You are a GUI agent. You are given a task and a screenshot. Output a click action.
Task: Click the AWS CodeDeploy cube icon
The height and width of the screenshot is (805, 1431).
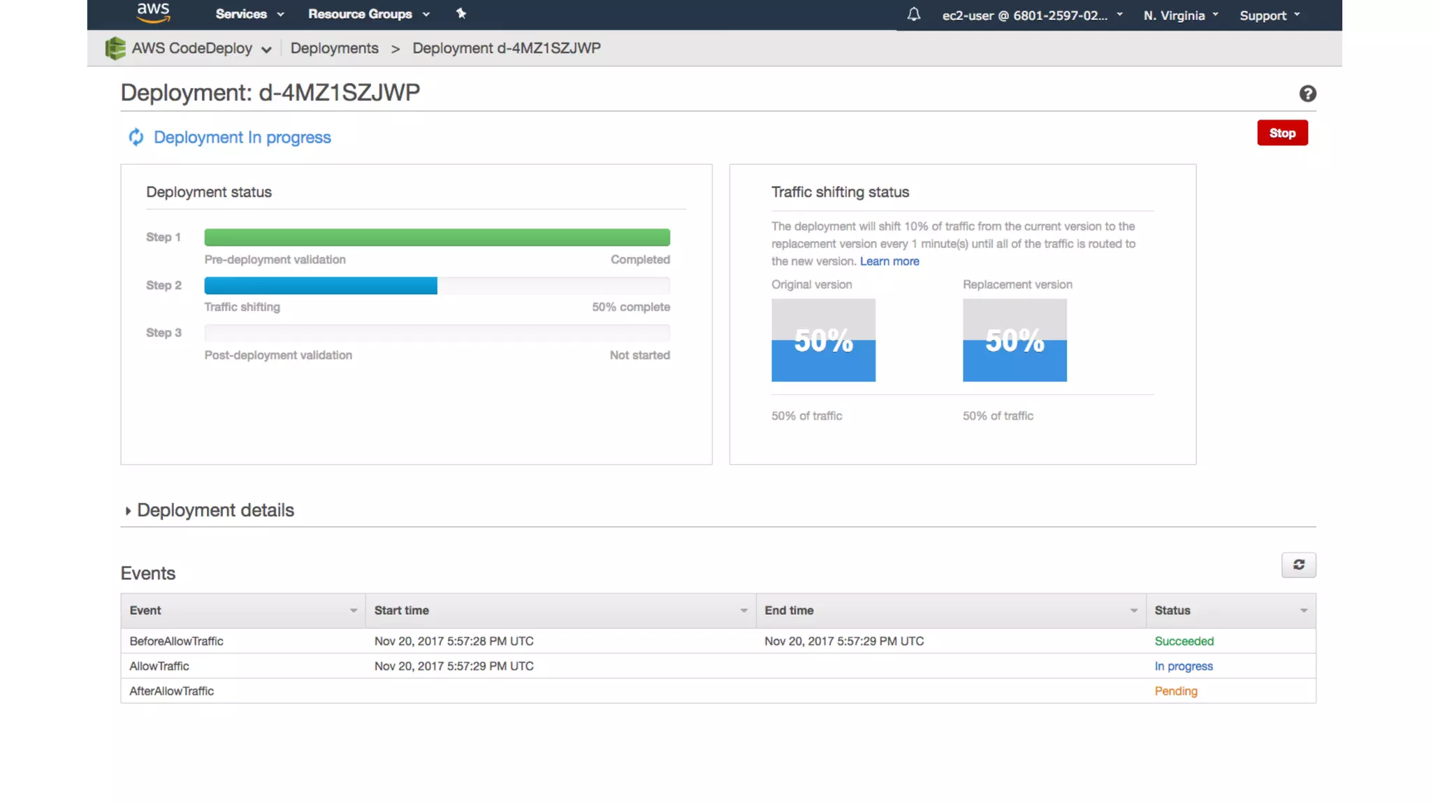point(115,48)
